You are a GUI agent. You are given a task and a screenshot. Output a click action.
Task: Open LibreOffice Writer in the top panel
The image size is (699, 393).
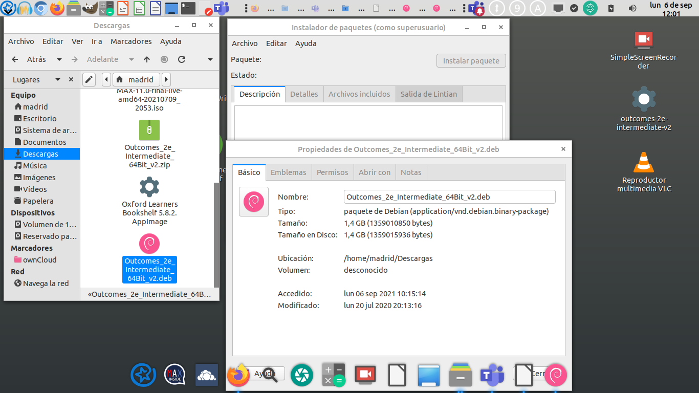(156, 8)
